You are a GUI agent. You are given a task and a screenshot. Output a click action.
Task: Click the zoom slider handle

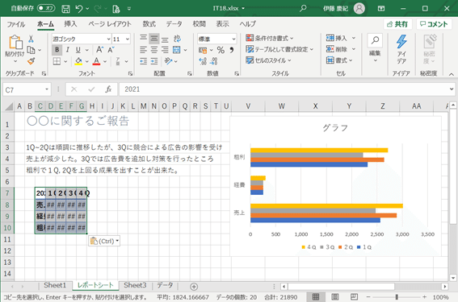397,297
